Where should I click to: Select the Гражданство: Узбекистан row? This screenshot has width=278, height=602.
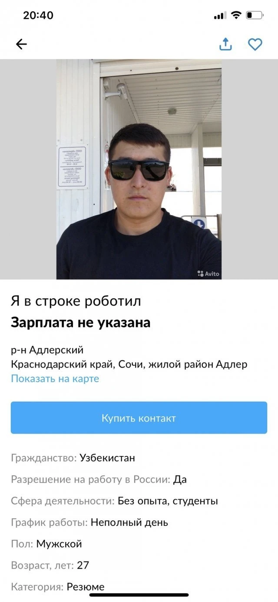tap(73, 458)
